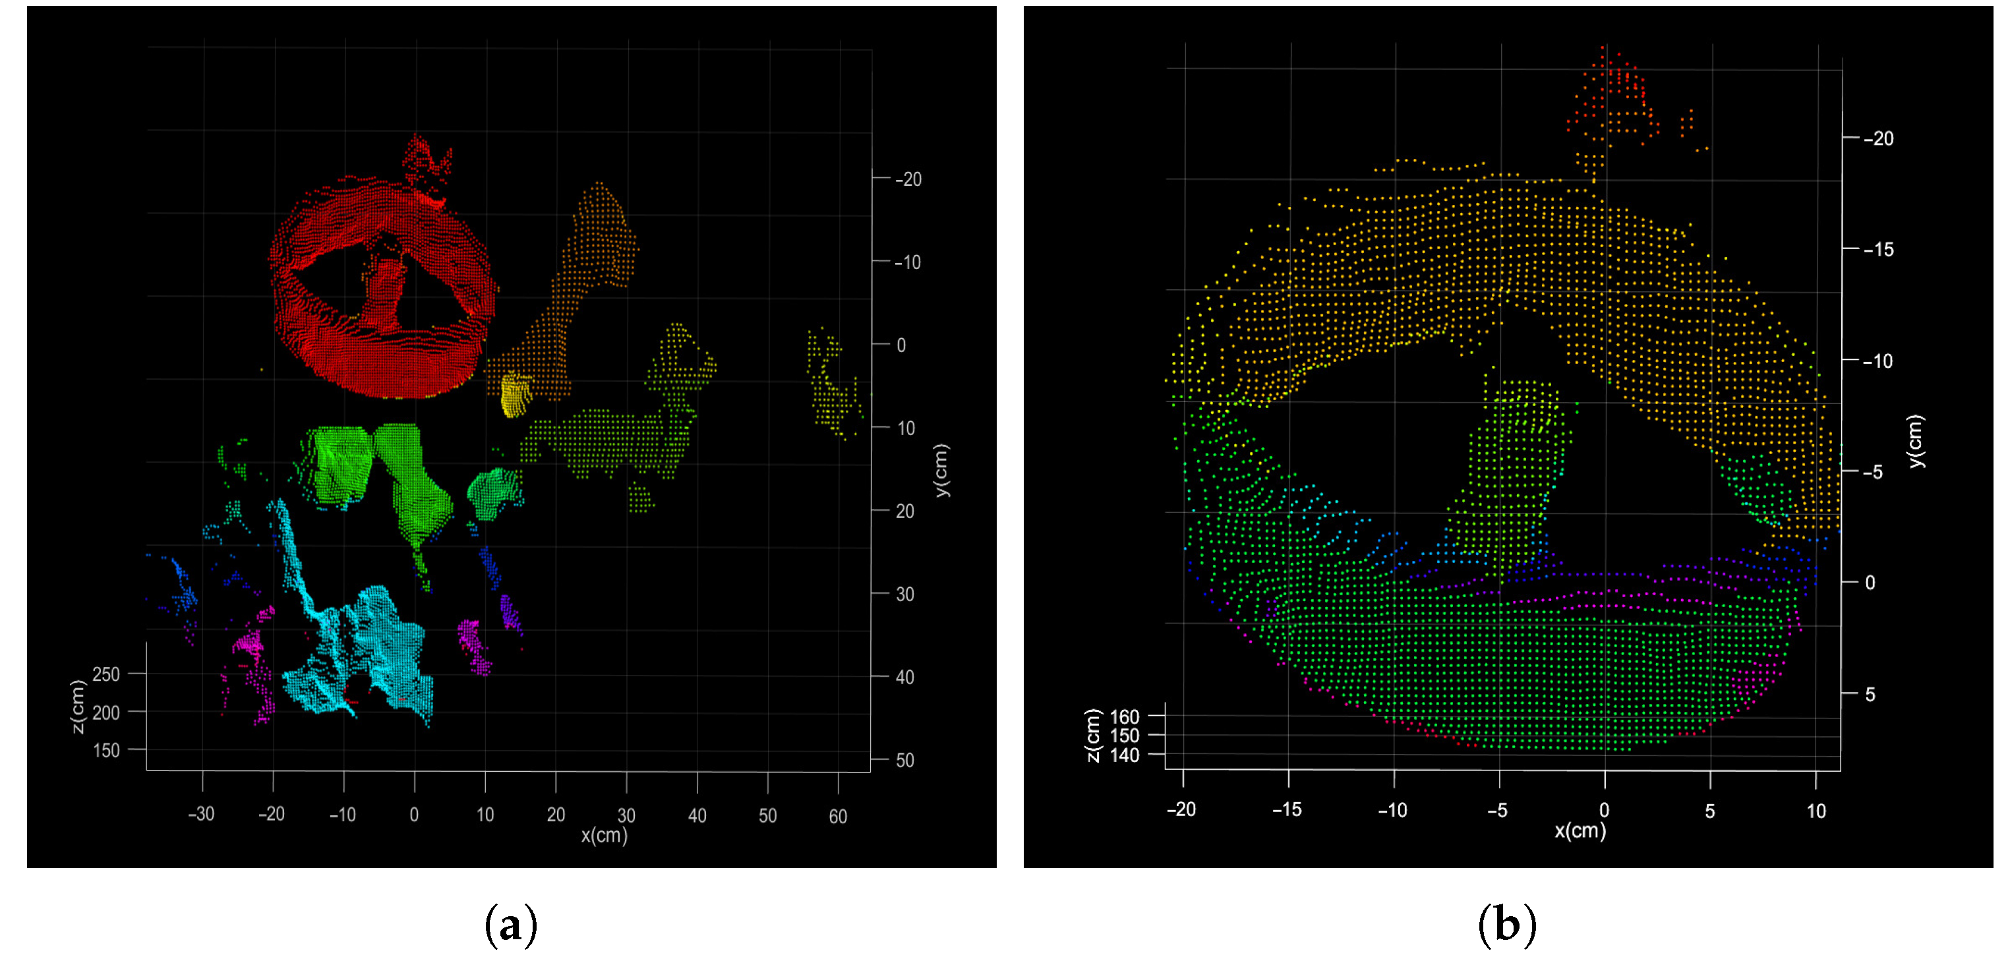Click the y(cm) axis label in plot (a)
Viewport: 2010px width, 959px height.
pos(942,470)
